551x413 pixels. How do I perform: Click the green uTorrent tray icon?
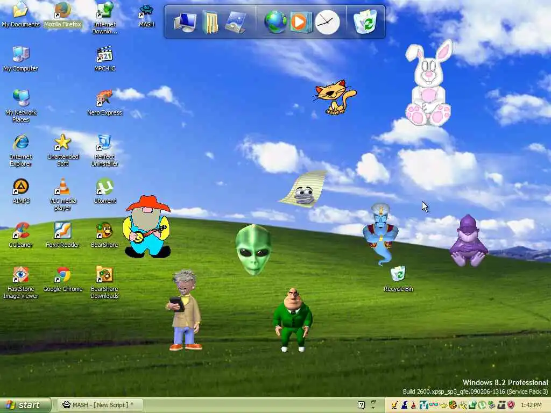[482, 404]
